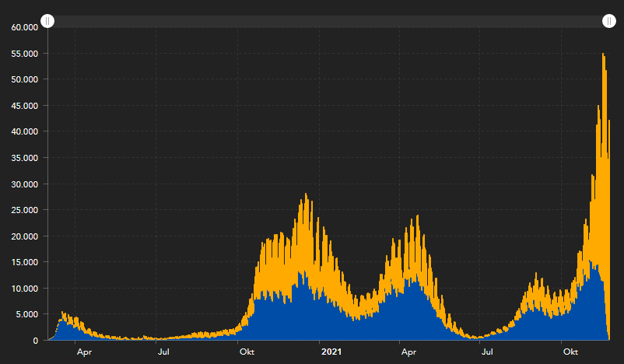Select the first Apr label before 2021
Image resolution: width=624 pixels, height=364 pixels.
(x=84, y=352)
